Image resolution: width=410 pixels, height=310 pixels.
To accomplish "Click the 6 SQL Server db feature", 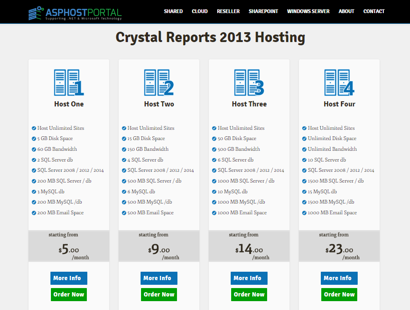I will [x=236, y=160].
